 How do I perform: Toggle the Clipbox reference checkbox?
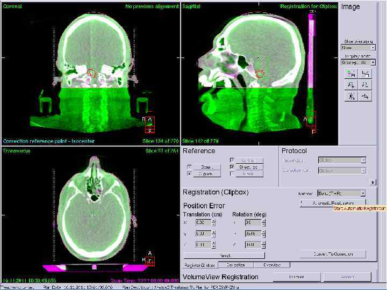click(x=190, y=173)
